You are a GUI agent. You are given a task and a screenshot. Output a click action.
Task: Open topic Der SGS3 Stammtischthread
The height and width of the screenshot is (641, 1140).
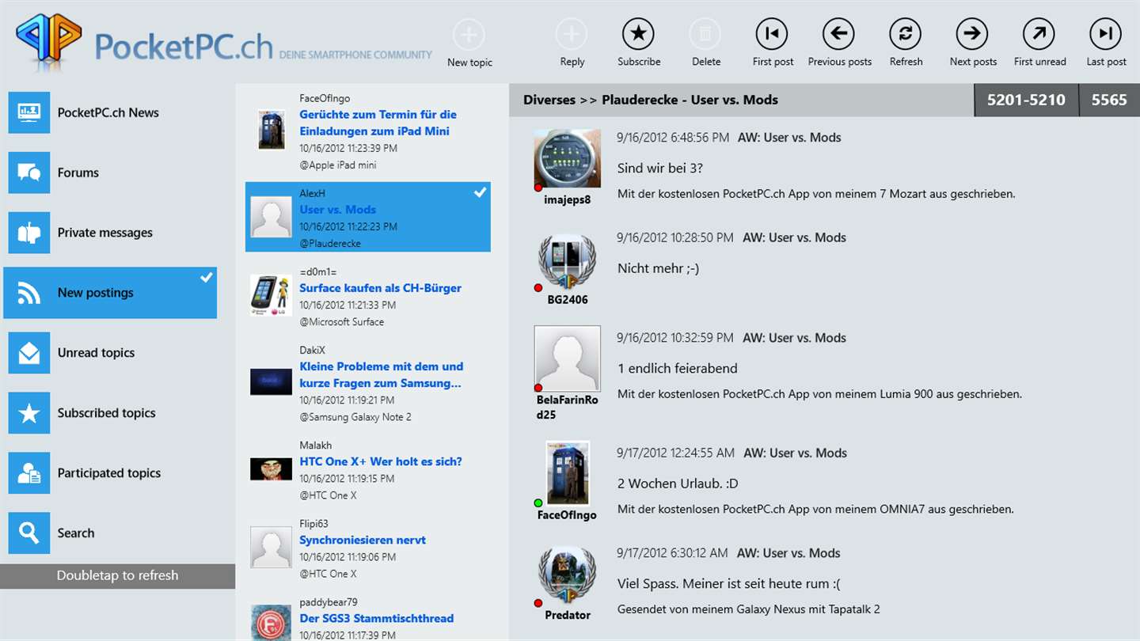click(x=376, y=618)
